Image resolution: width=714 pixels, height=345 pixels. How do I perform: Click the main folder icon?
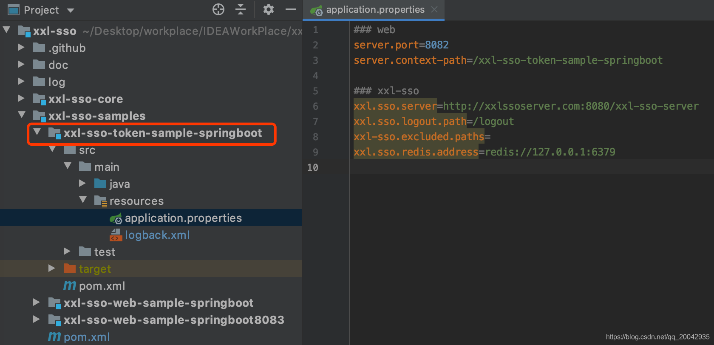point(85,166)
